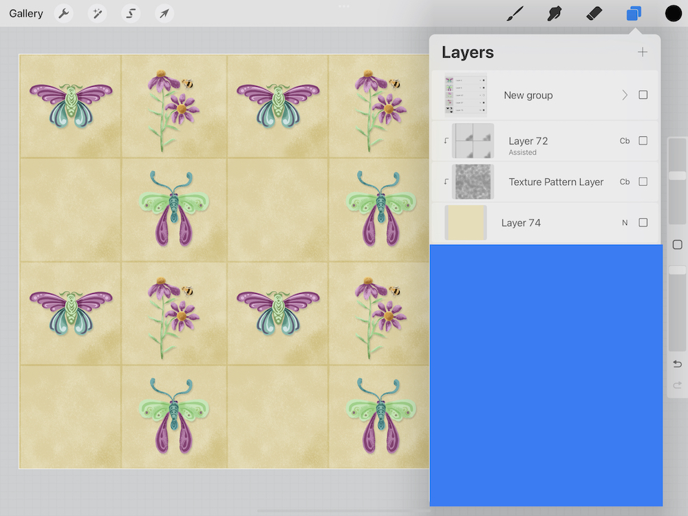The width and height of the screenshot is (688, 516).
Task: Return to the Gallery
Action: pyautogui.click(x=25, y=12)
